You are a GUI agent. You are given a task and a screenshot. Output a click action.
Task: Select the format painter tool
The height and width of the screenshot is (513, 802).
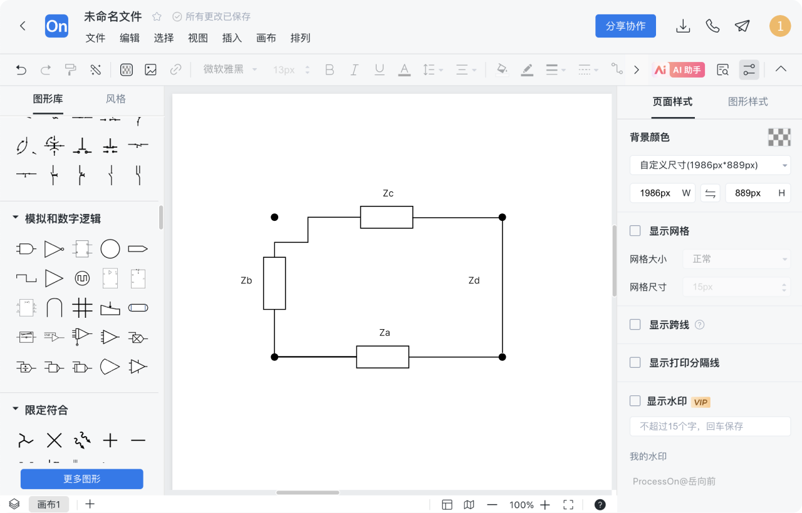(x=71, y=70)
